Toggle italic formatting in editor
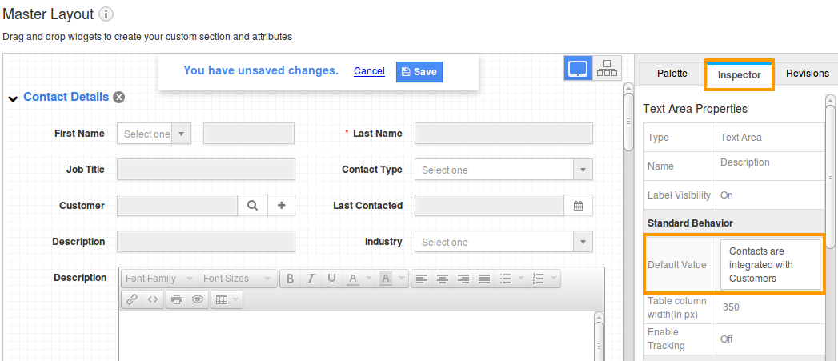The width and height of the screenshot is (838, 361). (311, 279)
